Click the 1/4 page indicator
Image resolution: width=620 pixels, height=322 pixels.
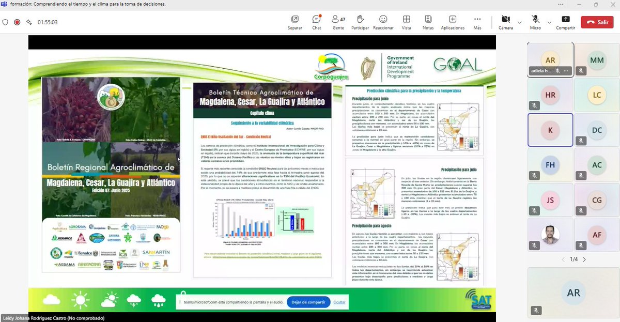574,259
